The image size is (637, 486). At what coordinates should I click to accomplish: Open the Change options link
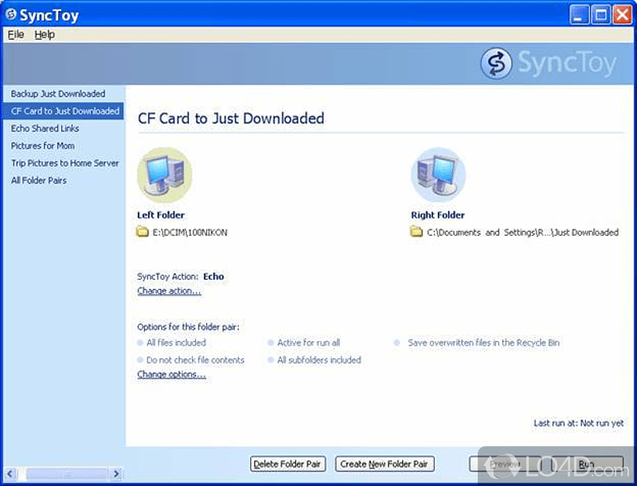(171, 374)
